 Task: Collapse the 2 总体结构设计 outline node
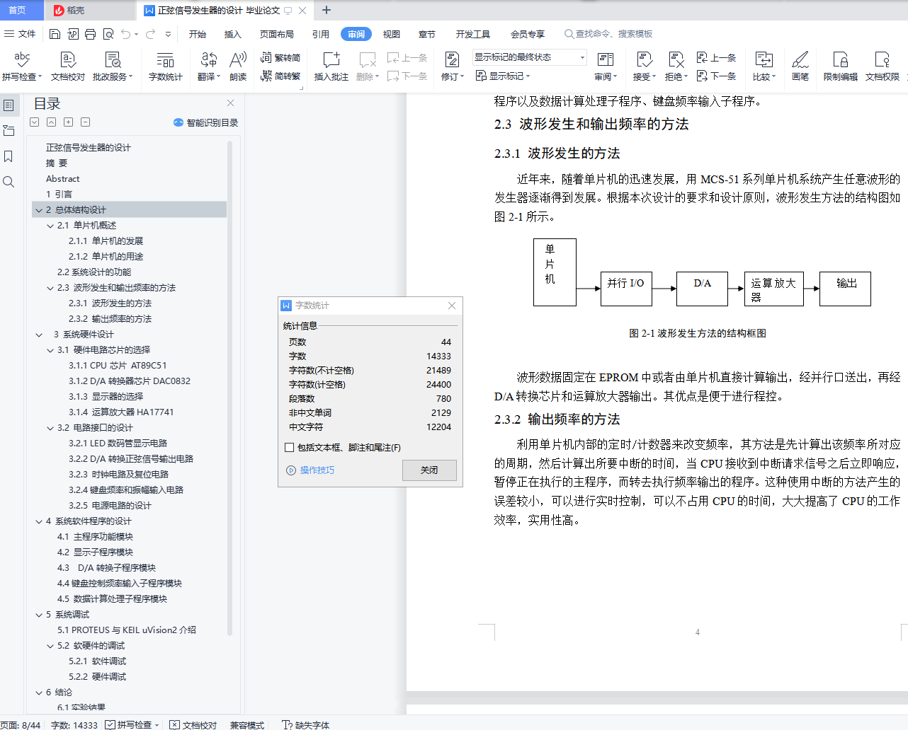point(39,210)
